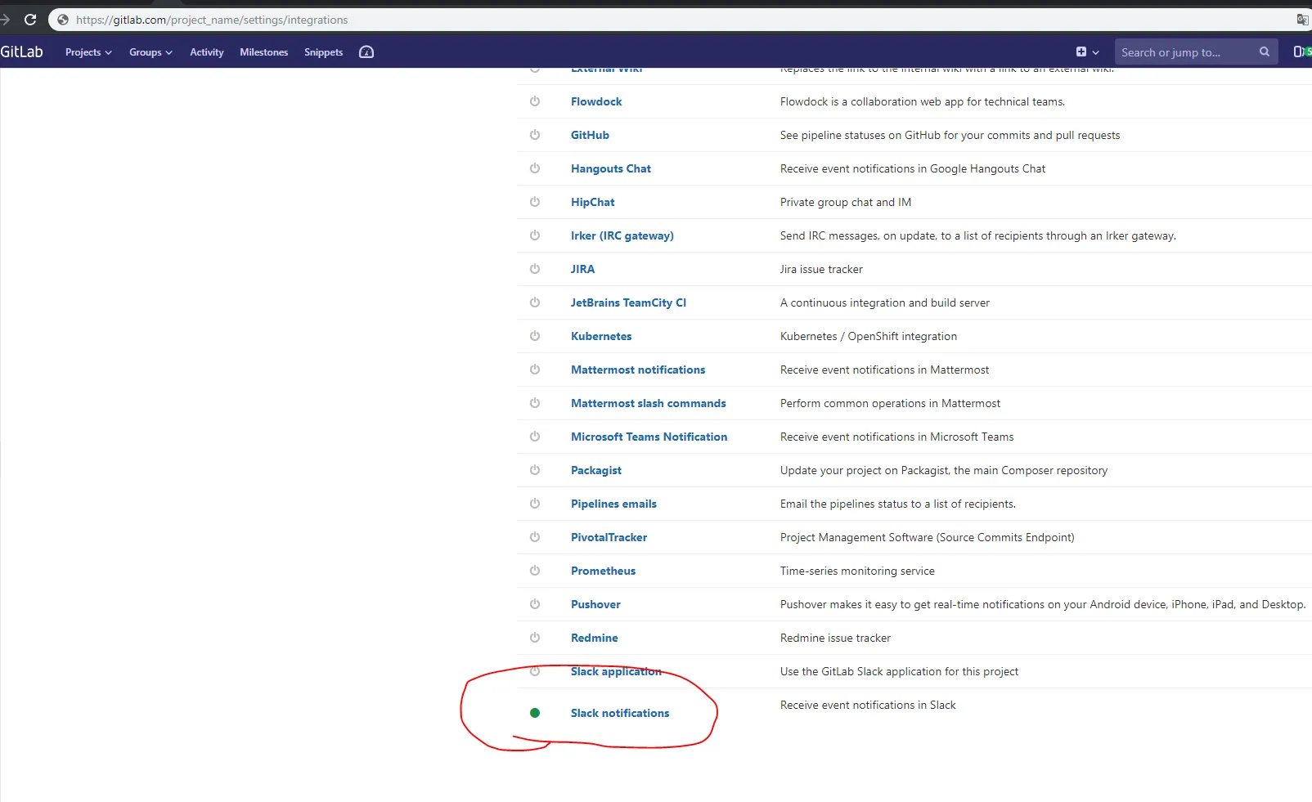Click the text "Use the GitLab Slack application for this project"
This screenshot has height=802, width=1312.
[900, 671]
